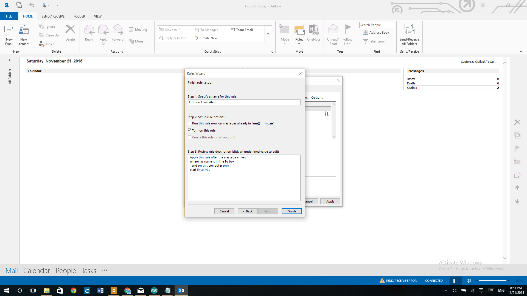Viewport: 527px width, 296px height.
Task: Click Cancel in Rules Wizard
Action: pyautogui.click(x=224, y=211)
